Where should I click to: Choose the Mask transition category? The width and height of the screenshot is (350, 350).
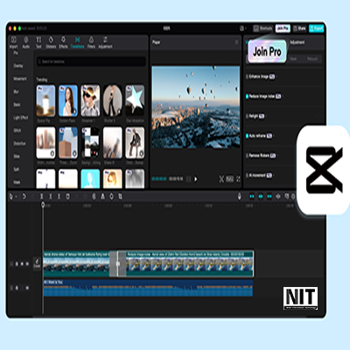tap(17, 182)
